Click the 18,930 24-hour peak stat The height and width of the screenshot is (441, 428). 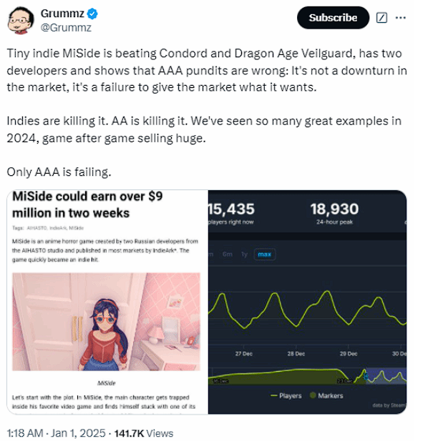(x=334, y=214)
